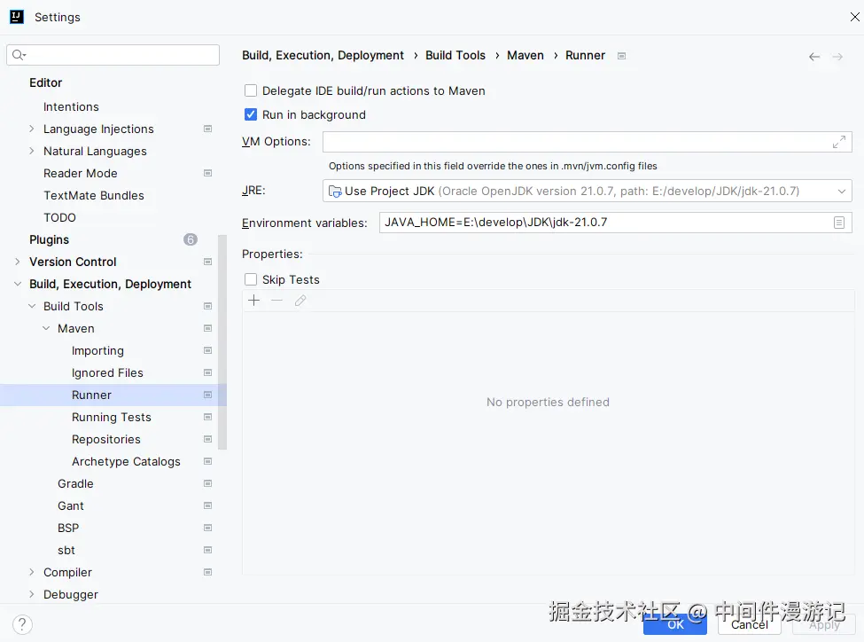The image size is (864, 642).
Task: Click the IntelliJ IDEA logo icon in title bar
Action: click(17, 17)
